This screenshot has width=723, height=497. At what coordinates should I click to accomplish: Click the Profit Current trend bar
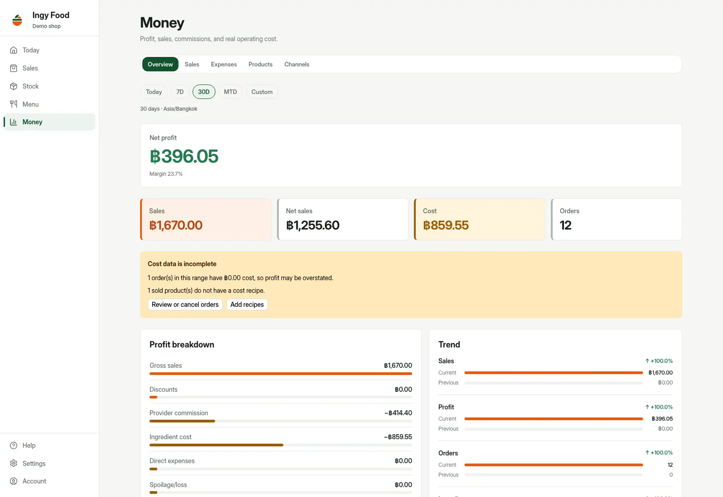[554, 419]
